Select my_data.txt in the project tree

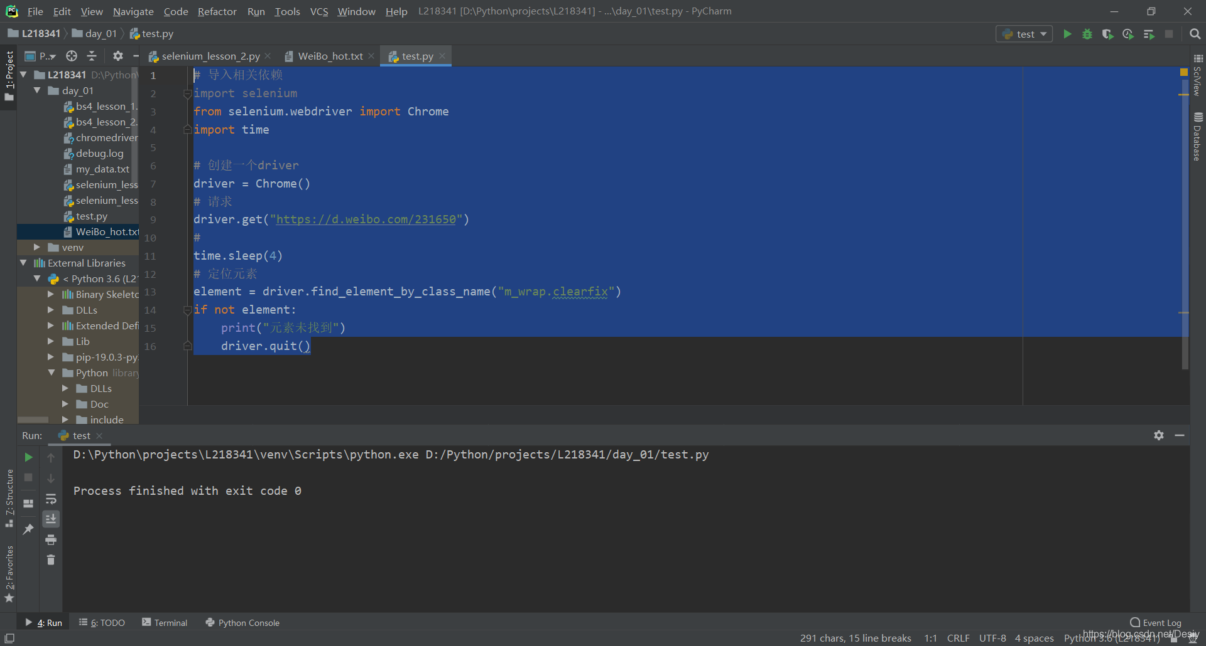coord(102,169)
